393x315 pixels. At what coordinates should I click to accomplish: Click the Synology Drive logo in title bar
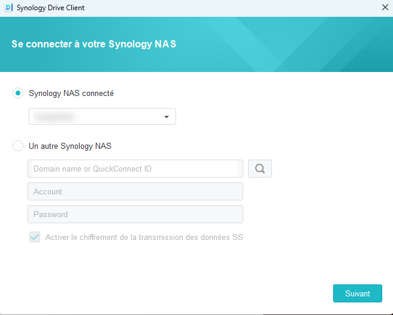pyautogui.click(x=8, y=8)
